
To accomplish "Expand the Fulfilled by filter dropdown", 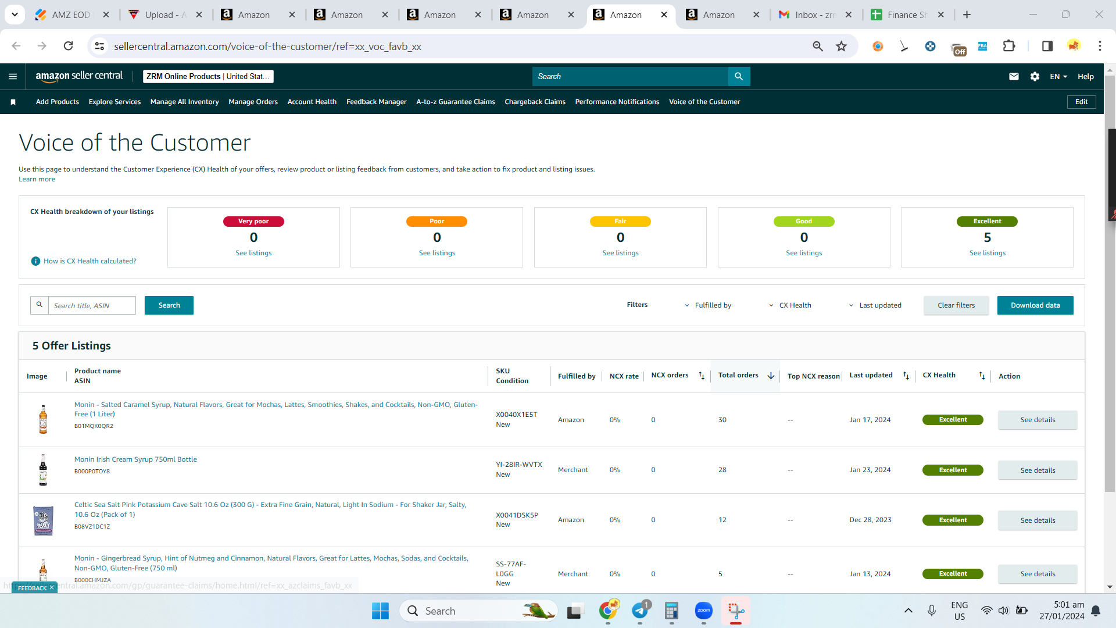I will click(707, 305).
